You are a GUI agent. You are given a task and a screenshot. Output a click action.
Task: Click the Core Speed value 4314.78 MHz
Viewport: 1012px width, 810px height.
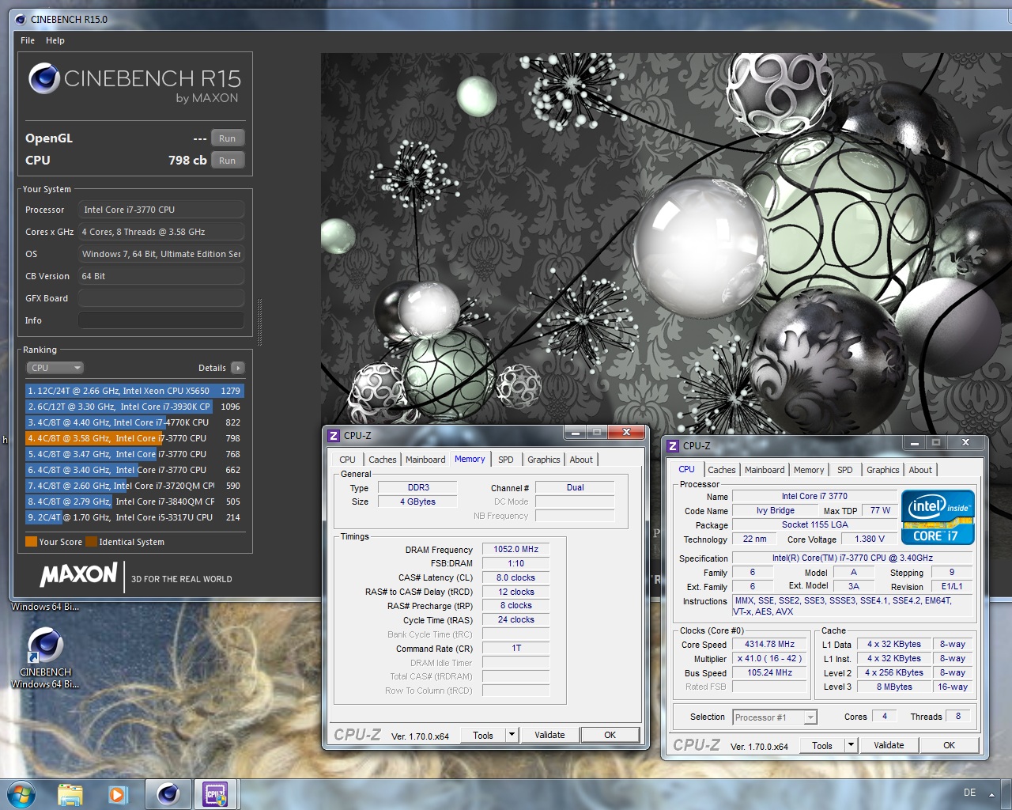769,644
